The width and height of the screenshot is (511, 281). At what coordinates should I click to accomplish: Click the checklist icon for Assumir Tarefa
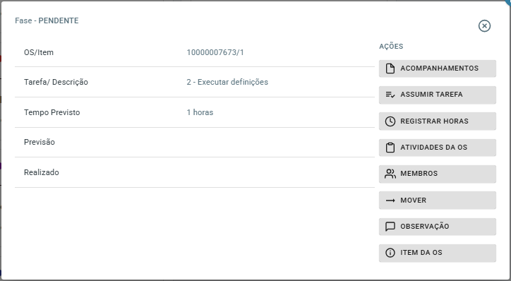click(x=390, y=95)
